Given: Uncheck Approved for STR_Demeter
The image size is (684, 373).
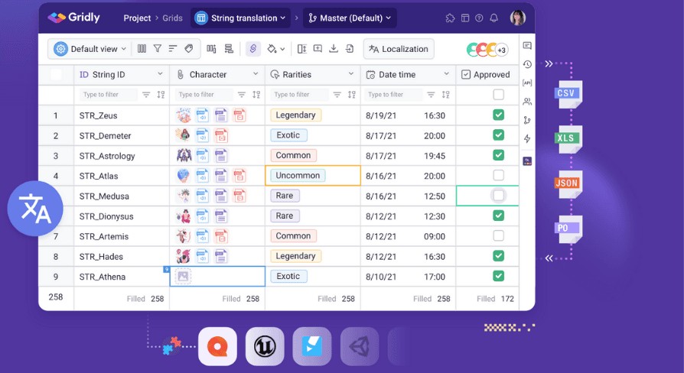Looking at the screenshot, I should 498,135.
